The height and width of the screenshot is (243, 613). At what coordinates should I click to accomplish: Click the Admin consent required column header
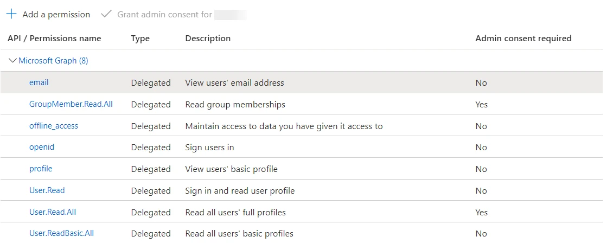(523, 39)
